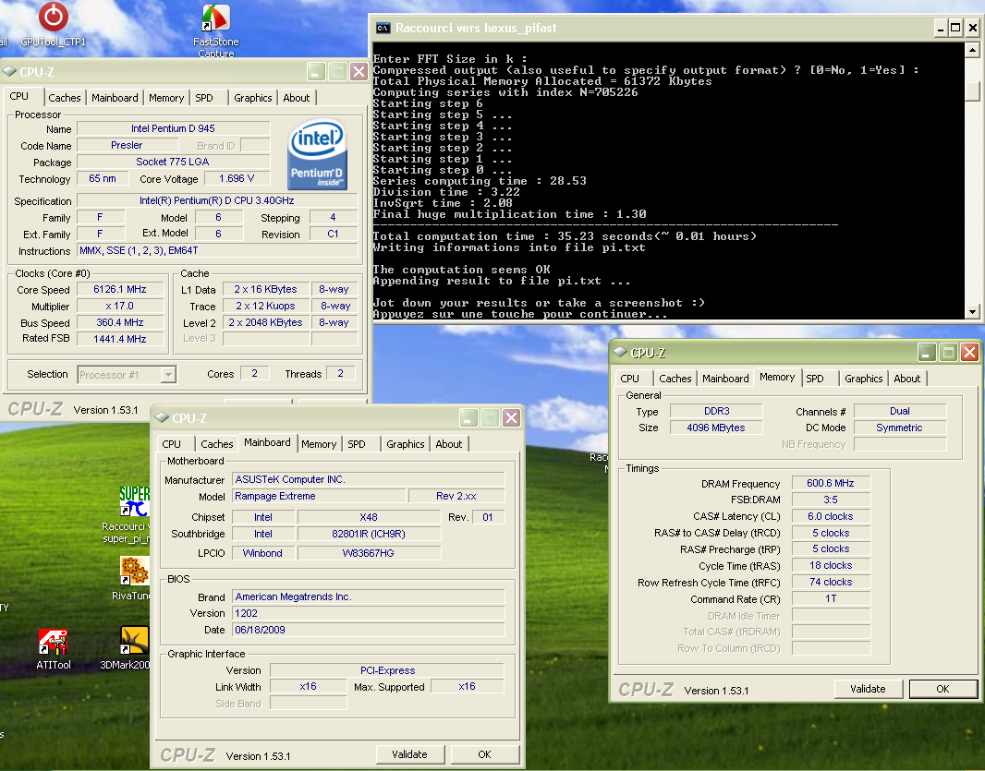Switch to Mainboard tab in the Memory window
985x771 pixels.
tap(725, 379)
